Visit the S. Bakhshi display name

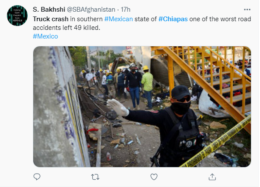pyautogui.click(x=49, y=10)
